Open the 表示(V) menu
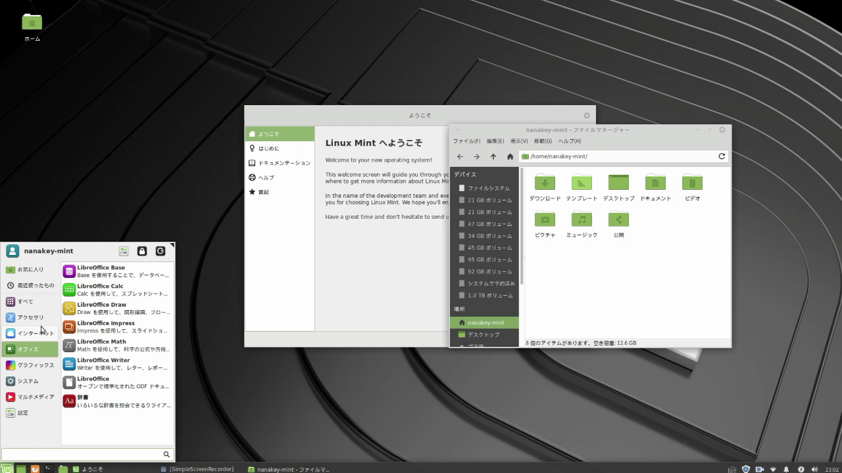The image size is (842, 473). [x=519, y=141]
